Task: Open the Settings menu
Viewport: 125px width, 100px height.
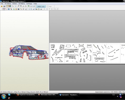Action: tap(29, 4)
